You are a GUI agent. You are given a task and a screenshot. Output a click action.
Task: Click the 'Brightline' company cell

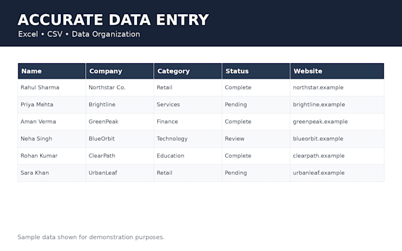click(120, 105)
